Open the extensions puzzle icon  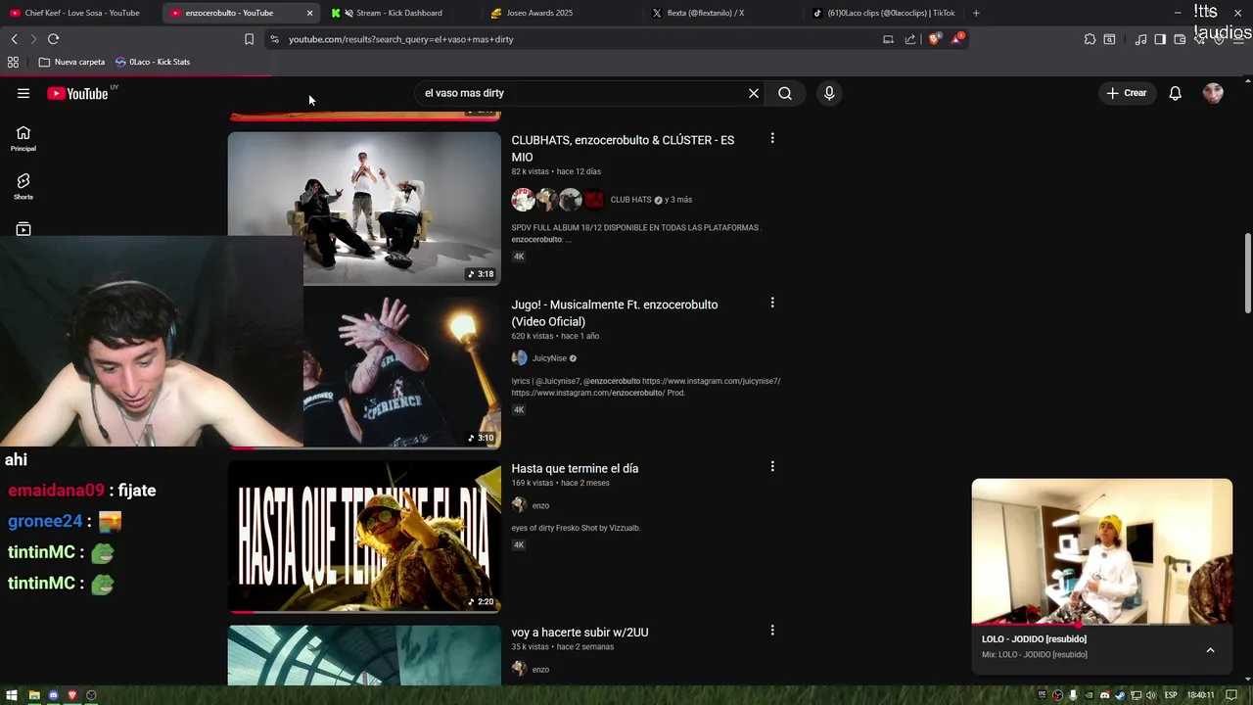(1090, 39)
